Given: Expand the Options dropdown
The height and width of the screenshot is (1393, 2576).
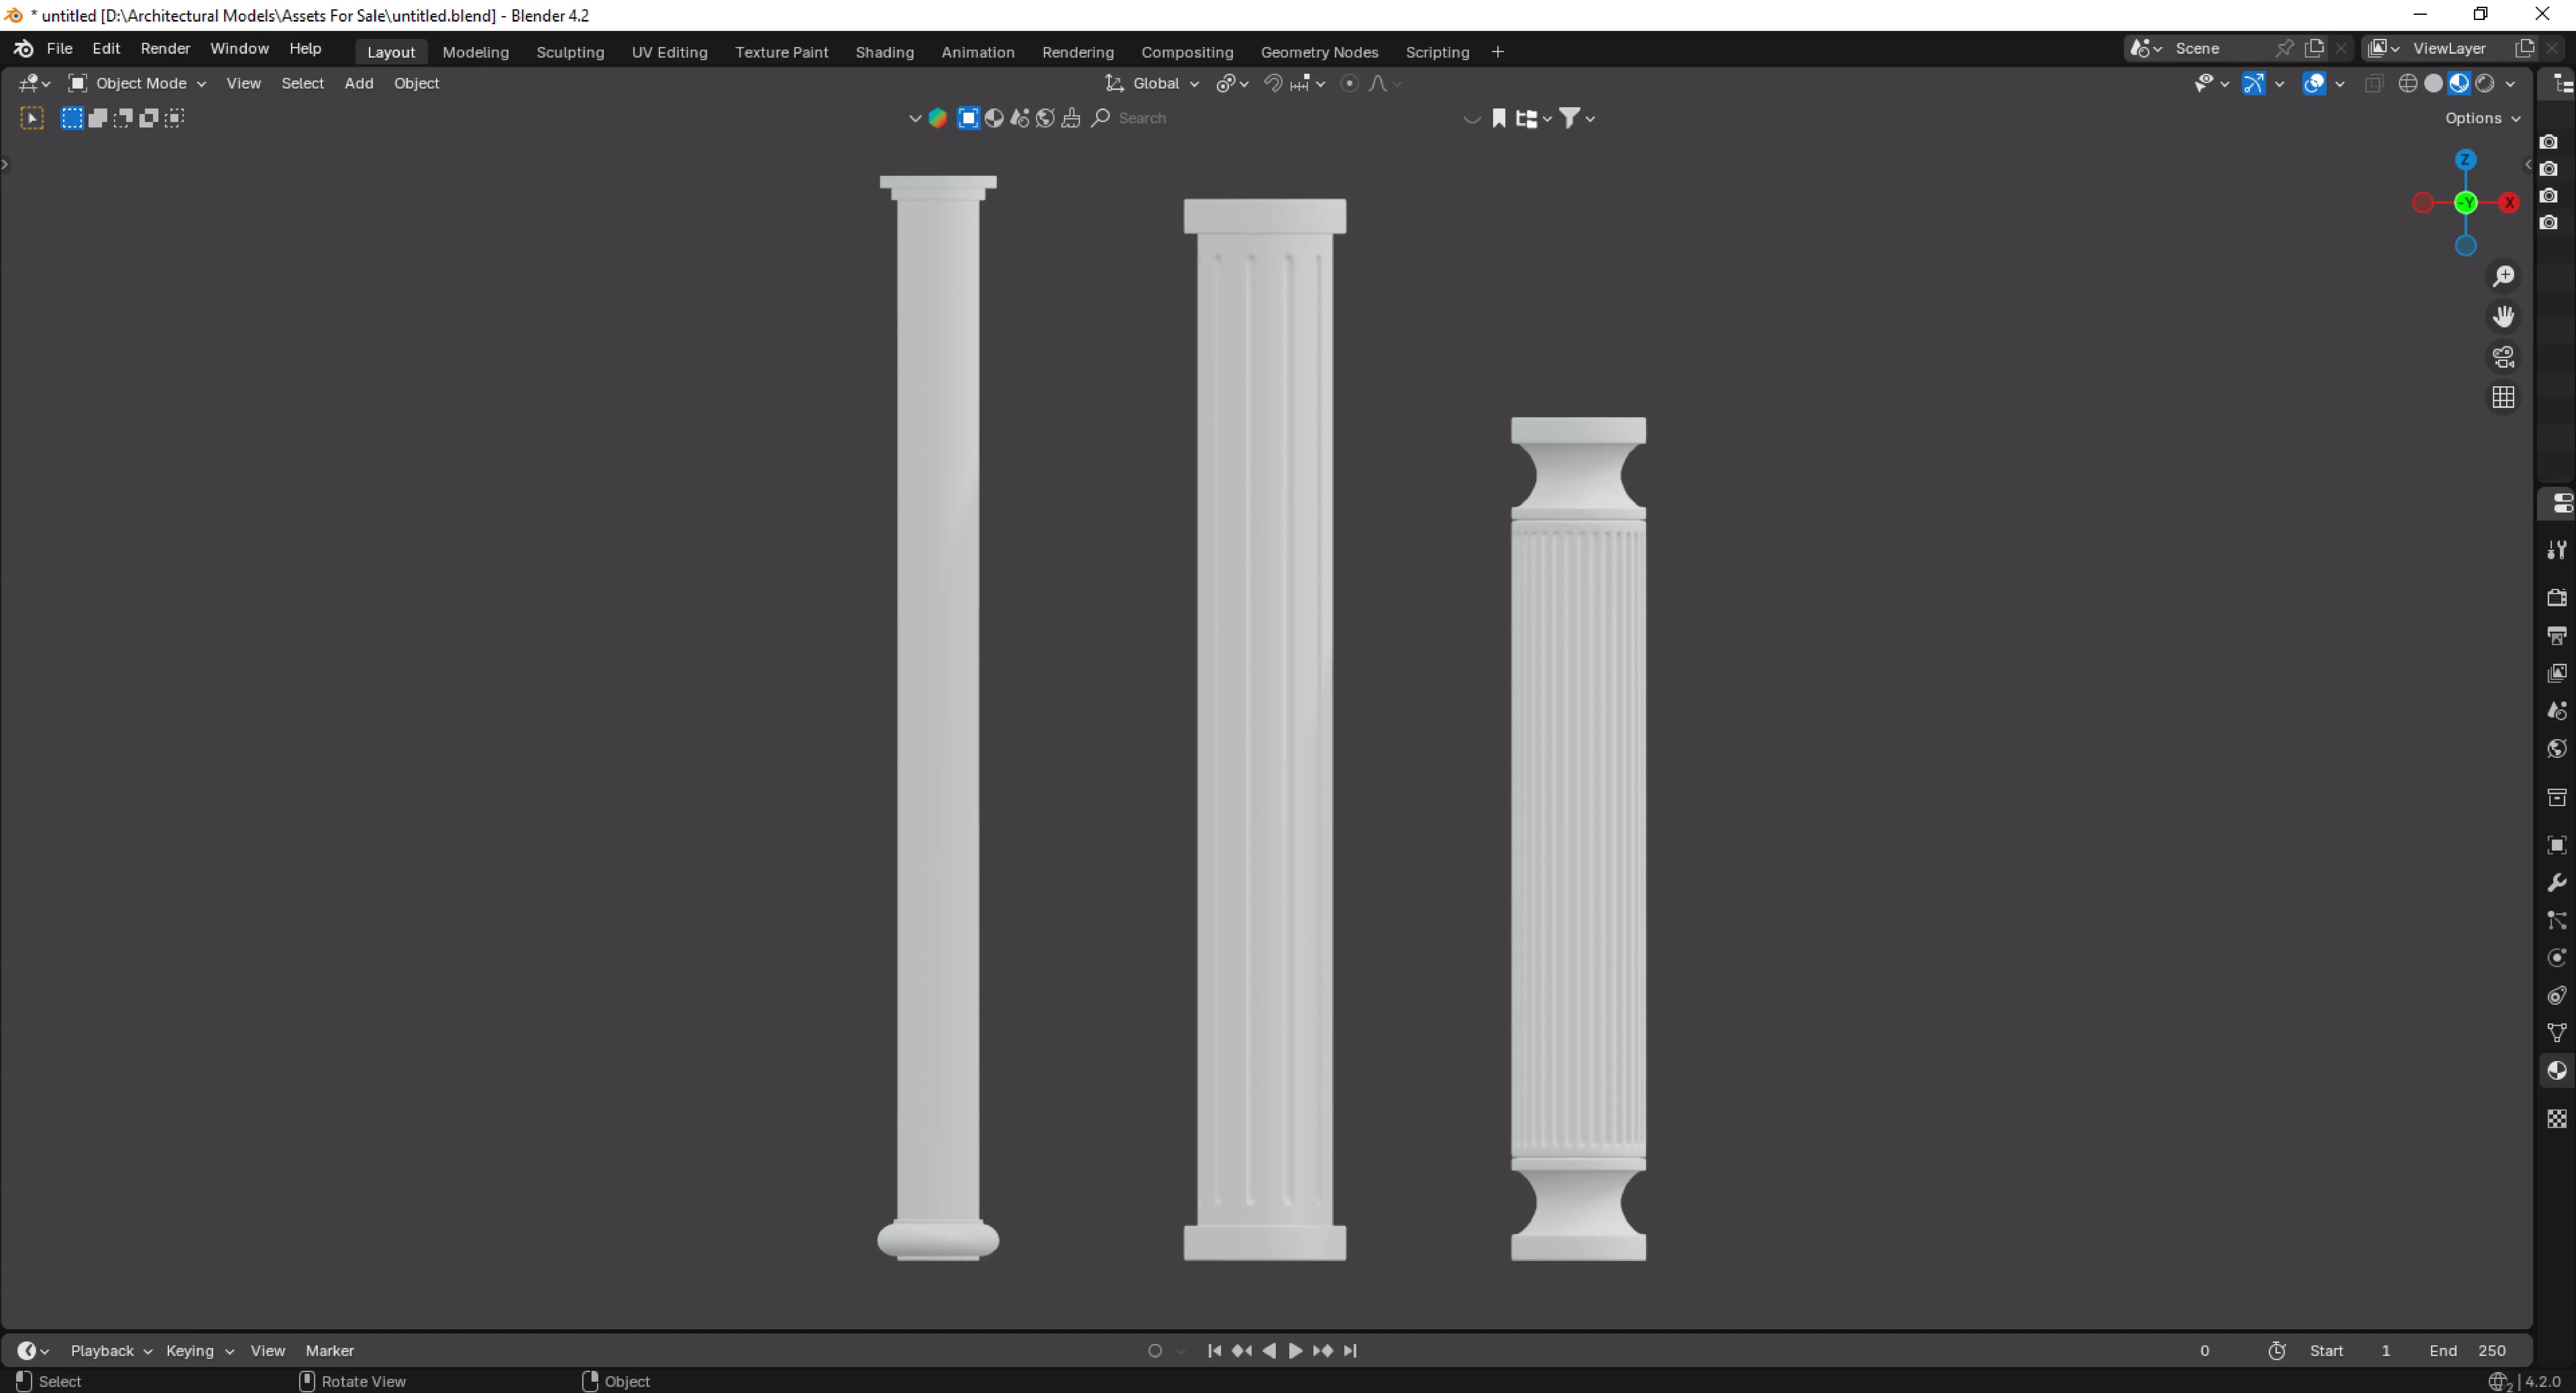Looking at the screenshot, I should pyautogui.click(x=2483, y=118).
